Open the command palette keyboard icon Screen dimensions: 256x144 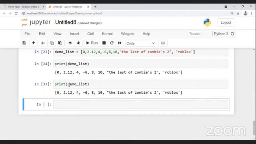tap(163, 43)
